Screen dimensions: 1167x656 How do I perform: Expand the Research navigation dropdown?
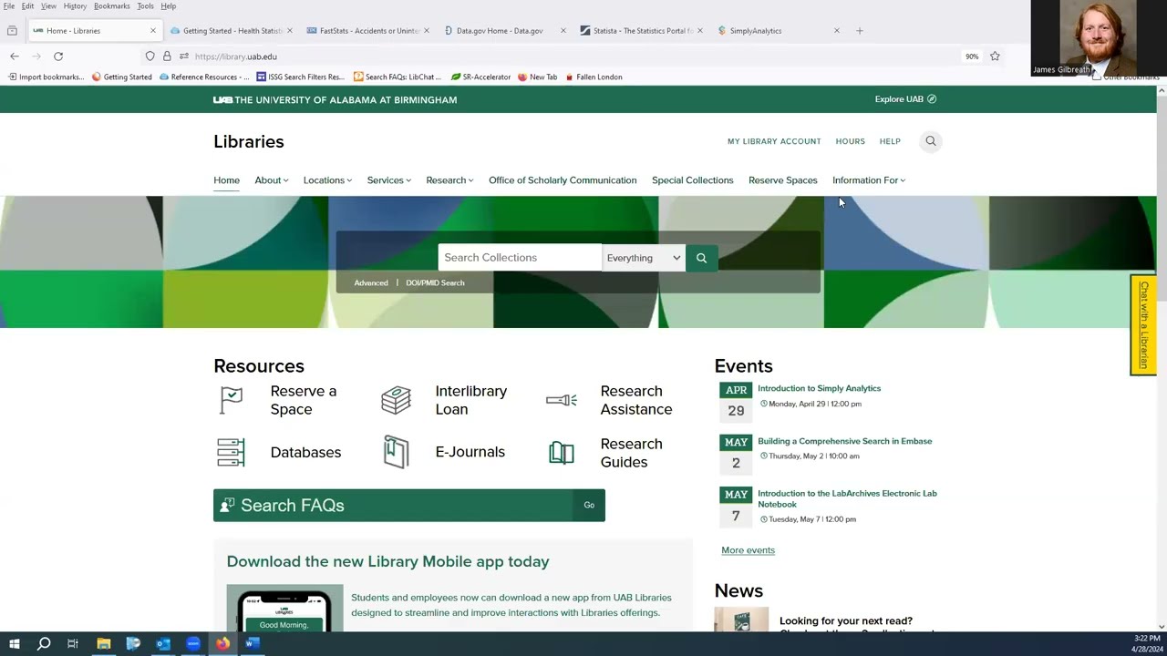coord(449,180)
